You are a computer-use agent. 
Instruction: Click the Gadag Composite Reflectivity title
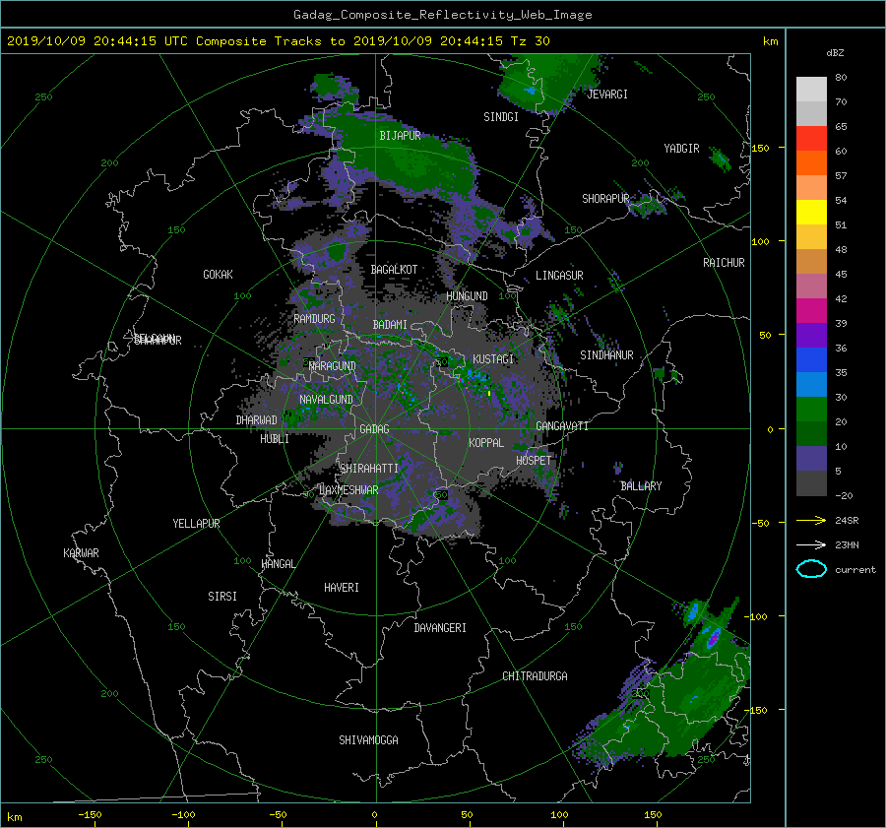coord(442,15)
